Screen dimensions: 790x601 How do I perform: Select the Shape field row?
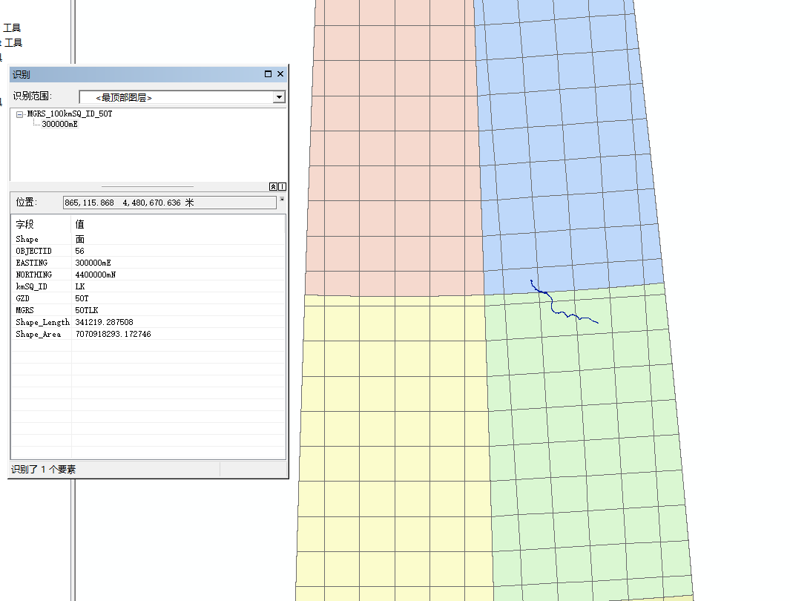[148, 240]
